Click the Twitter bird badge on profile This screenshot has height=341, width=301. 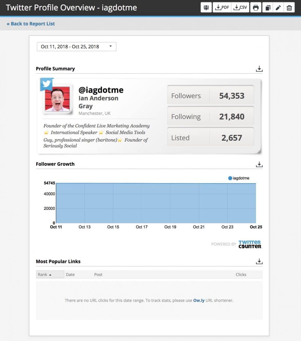pos(46,84)
